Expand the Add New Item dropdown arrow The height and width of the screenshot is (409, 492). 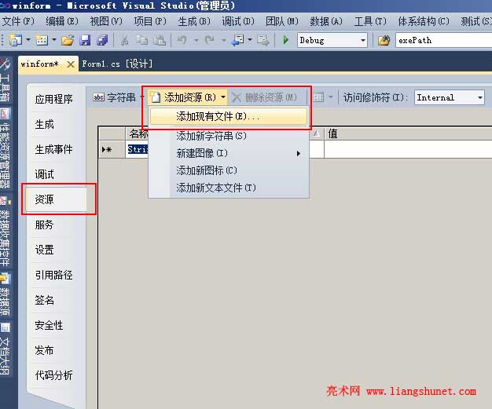[x=54, y=40]
